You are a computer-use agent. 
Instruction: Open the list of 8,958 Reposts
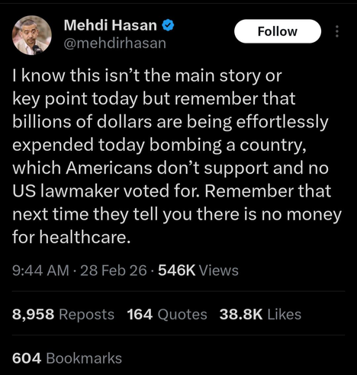[63, 314]
